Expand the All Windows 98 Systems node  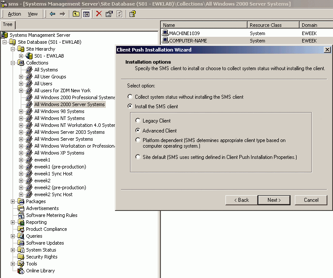[21, 111]
